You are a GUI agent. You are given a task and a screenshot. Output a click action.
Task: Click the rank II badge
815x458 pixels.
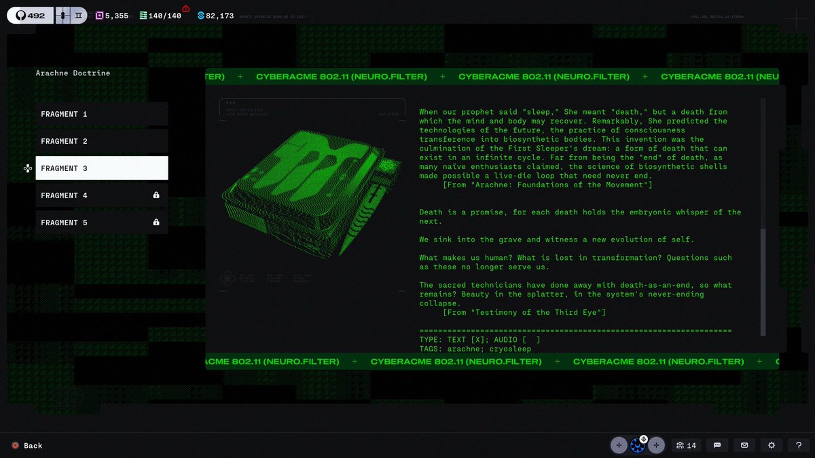click(79, 15)
